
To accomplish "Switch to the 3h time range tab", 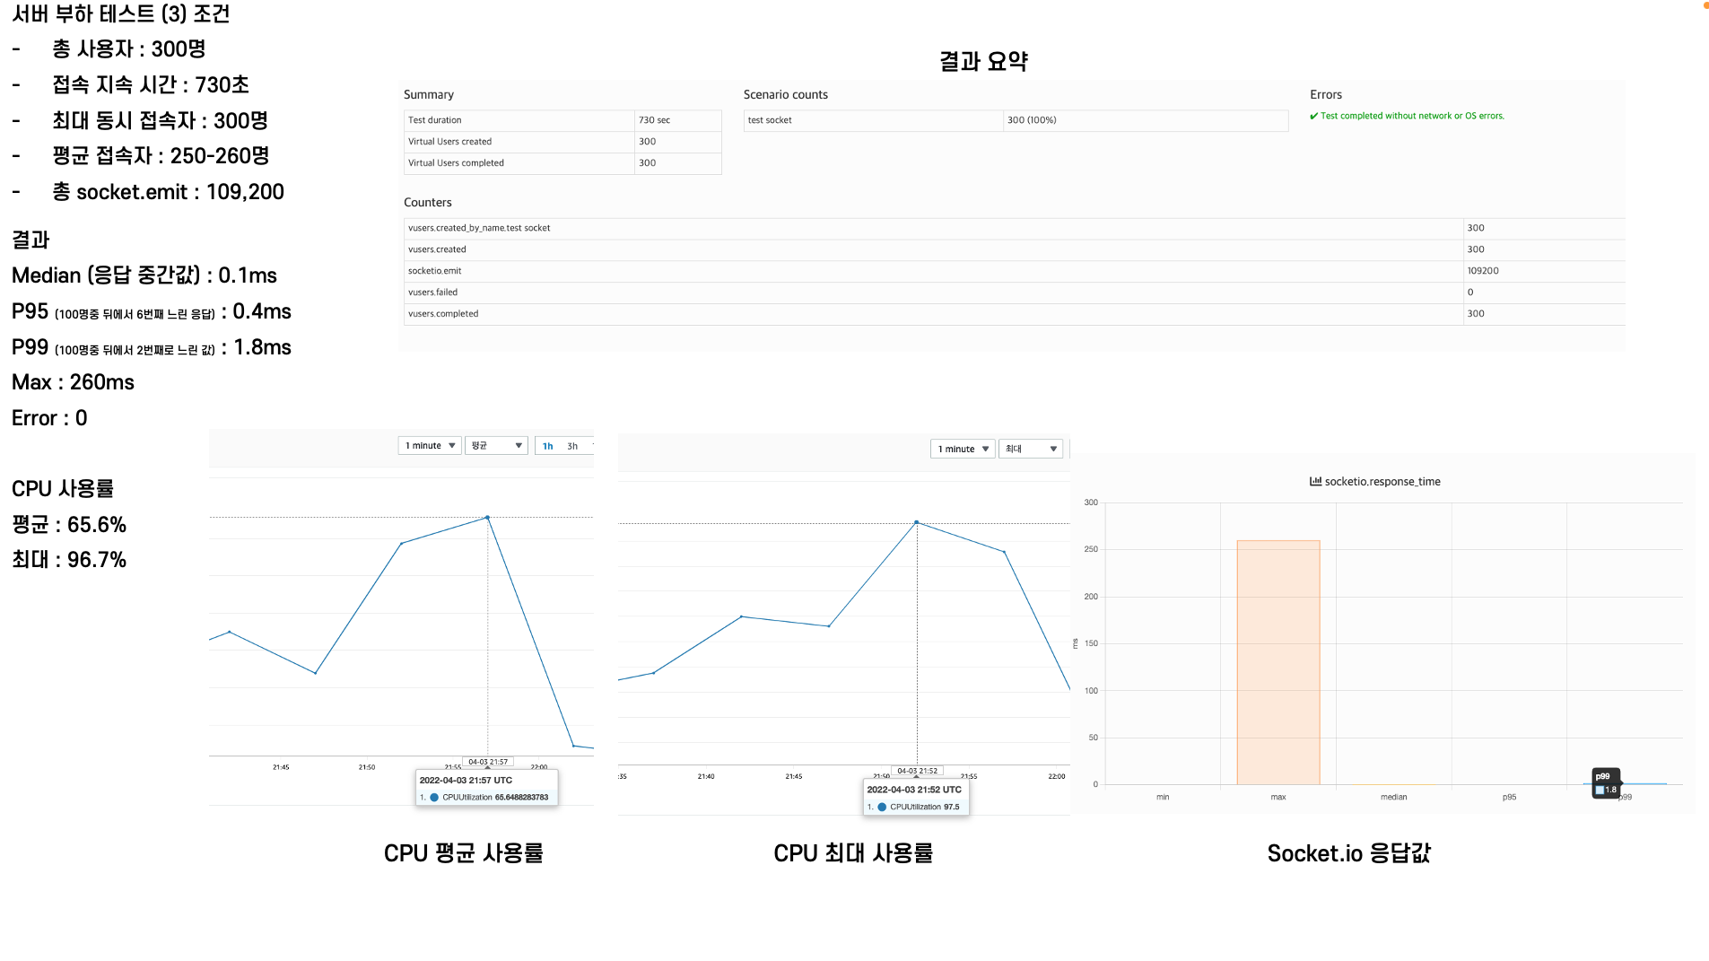I will [x=571, y=445].
